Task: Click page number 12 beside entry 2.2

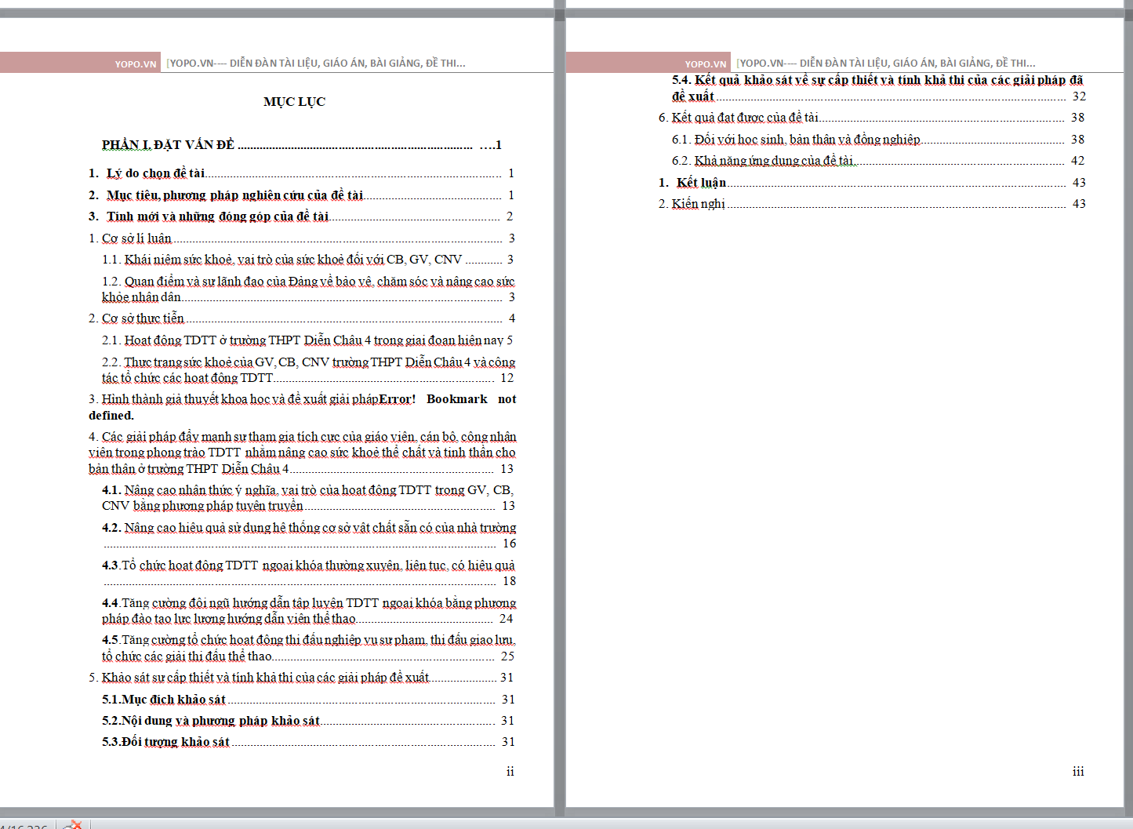Action: tap(507, 378)
